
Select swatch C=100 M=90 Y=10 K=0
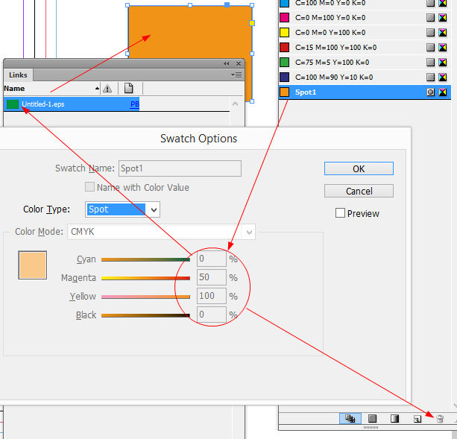(365, 78)
